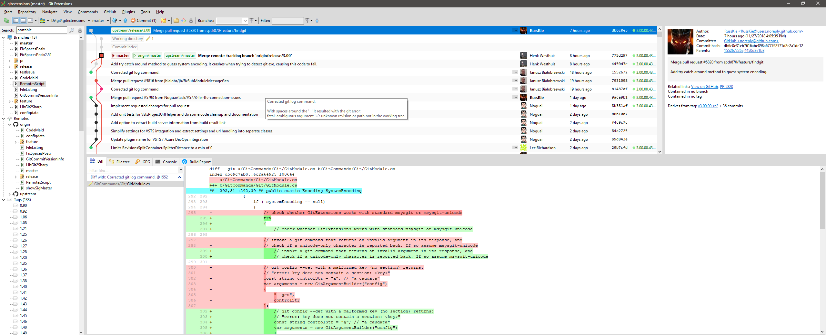Switch to the Build Report tab
The height and width of the screenshot is (335, 826).
[196, 162]
